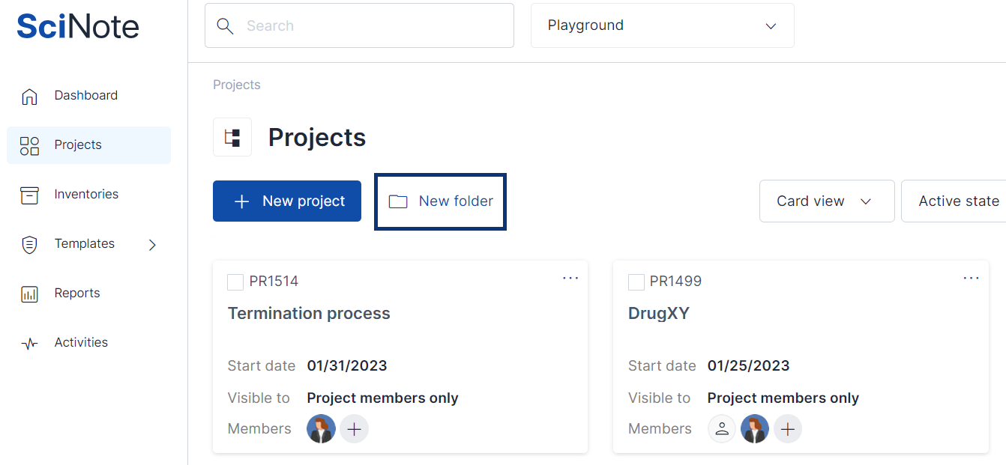Open three-dot menu on Termination process card
Image resolution: width=1006 pixels, height=465 pixels.
pos(570,278)
